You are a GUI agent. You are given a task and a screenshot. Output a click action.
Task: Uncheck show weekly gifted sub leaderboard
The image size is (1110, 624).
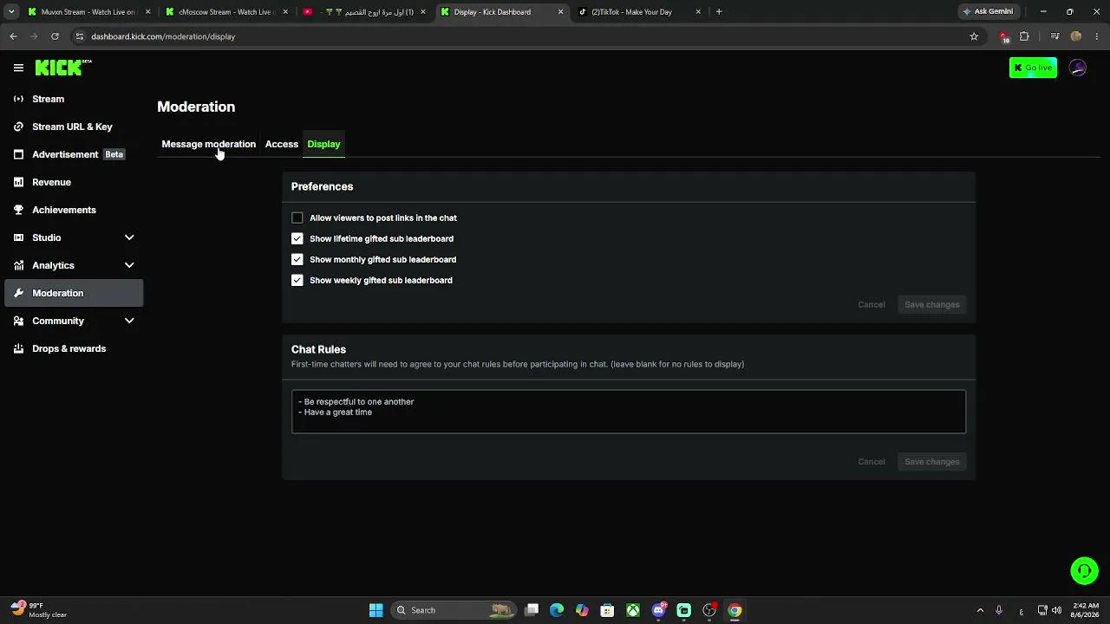(297, 280)
